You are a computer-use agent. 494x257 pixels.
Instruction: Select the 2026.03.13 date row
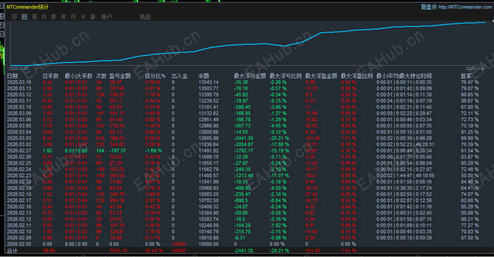point(19,88)
